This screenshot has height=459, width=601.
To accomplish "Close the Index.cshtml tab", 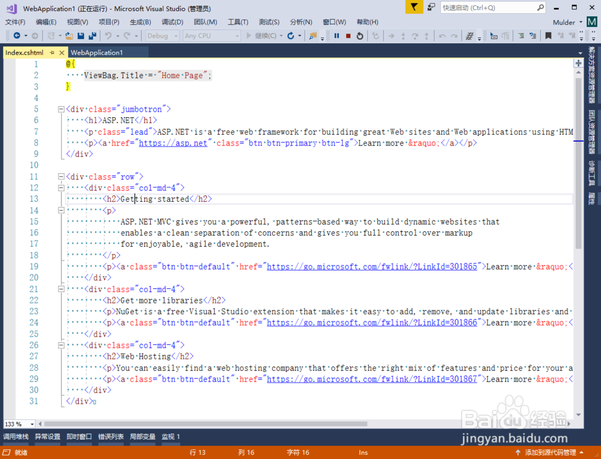I will (61, 52).
